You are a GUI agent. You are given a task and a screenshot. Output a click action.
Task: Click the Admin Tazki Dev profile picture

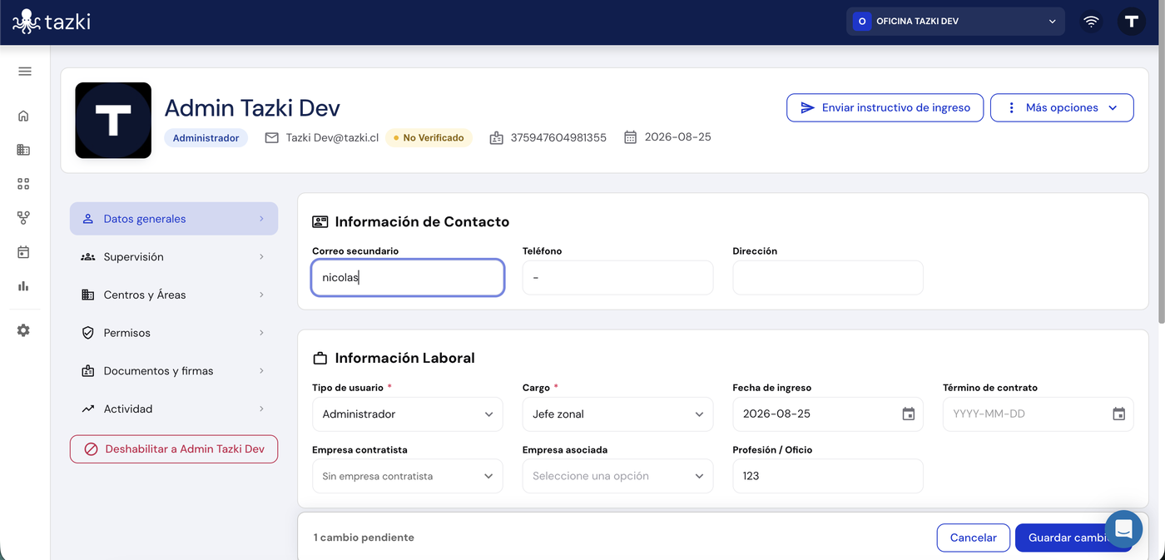tap(113, 121)
